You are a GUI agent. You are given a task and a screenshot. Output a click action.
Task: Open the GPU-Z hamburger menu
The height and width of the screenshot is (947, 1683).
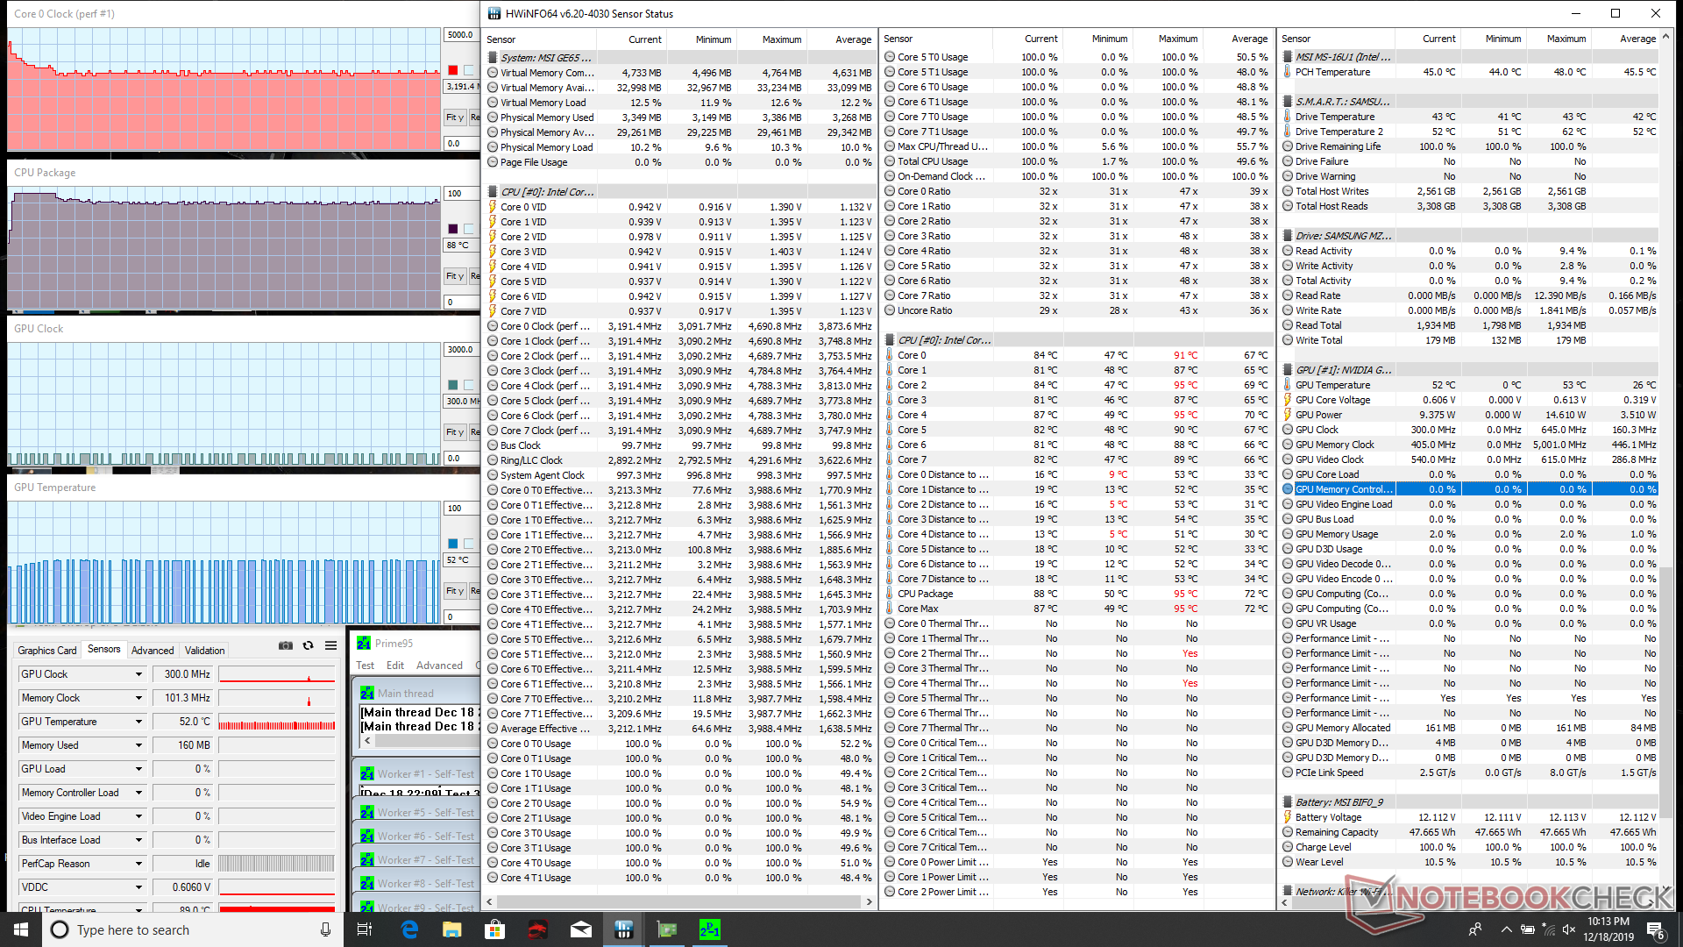pyautogui.click(x=330, y=645)
